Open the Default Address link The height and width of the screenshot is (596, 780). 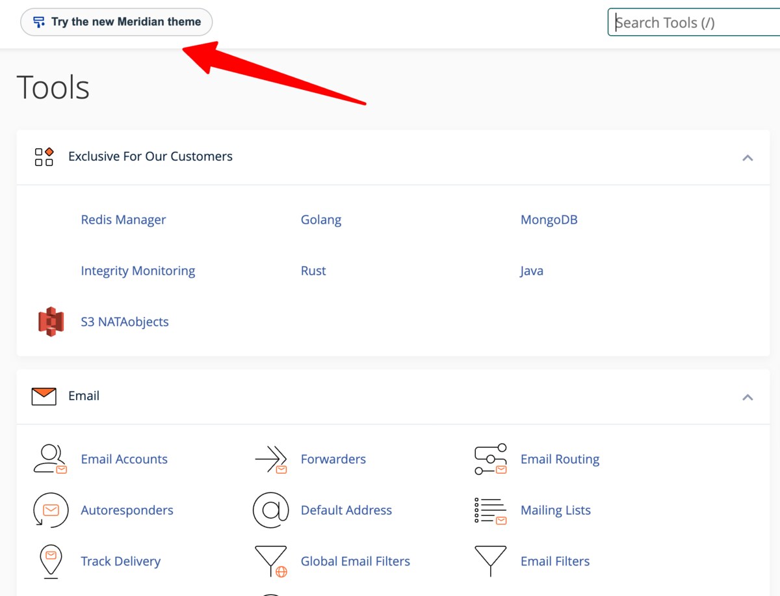tap(346, 510)
